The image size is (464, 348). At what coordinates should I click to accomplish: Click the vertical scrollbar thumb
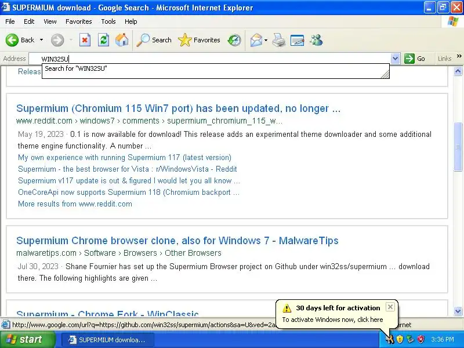pyautogui.click(x=458, y=147)
